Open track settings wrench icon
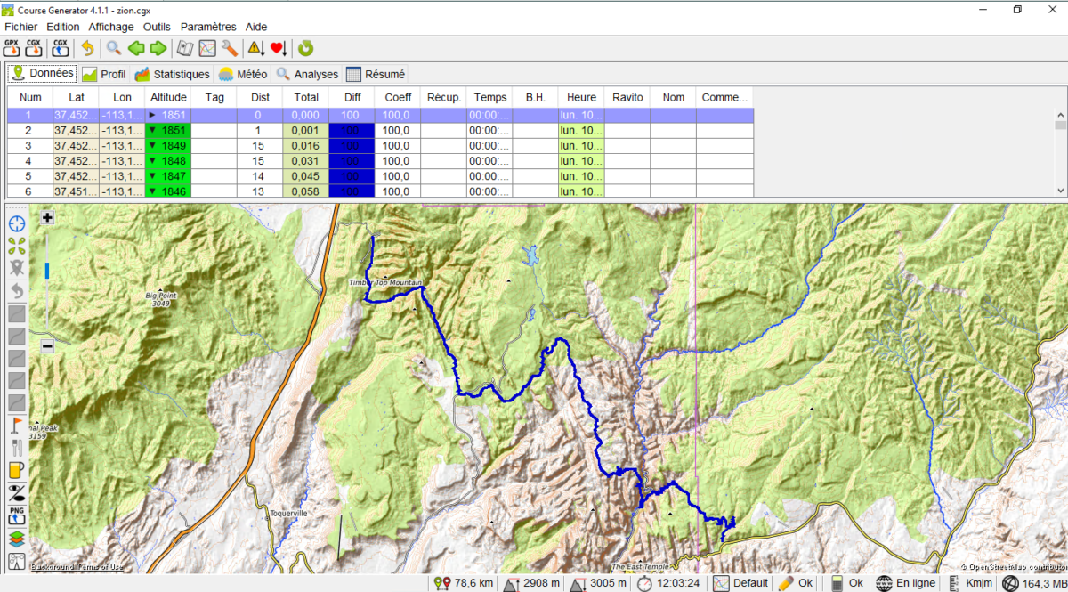This screenshot has height=592, width=1068. pyautogui.click(x=230, y=48)
